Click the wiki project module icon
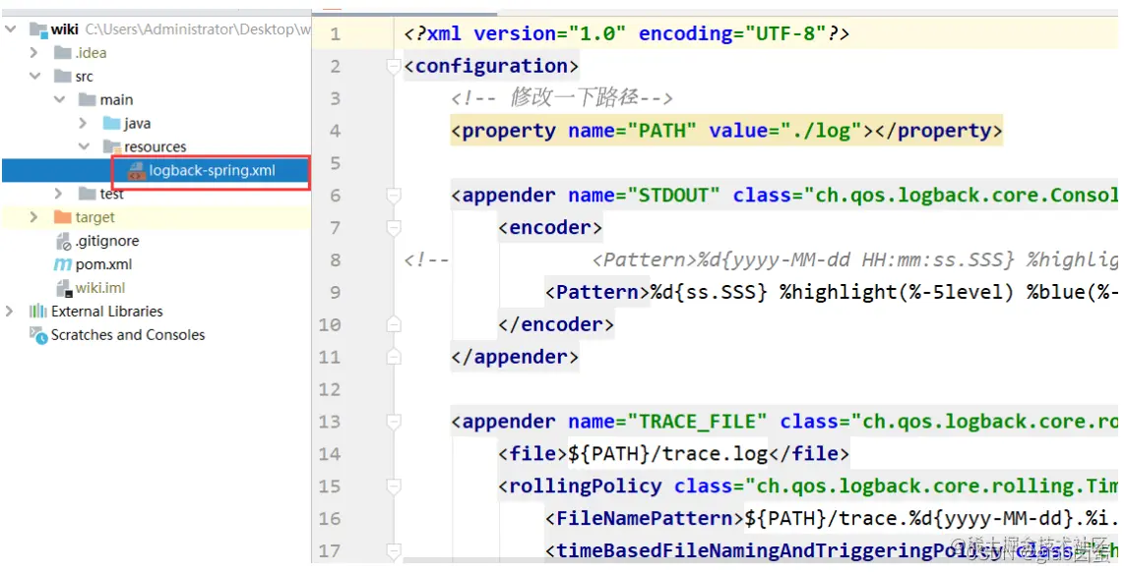Viewport: 1126px width, 573px height. point(38,29)
